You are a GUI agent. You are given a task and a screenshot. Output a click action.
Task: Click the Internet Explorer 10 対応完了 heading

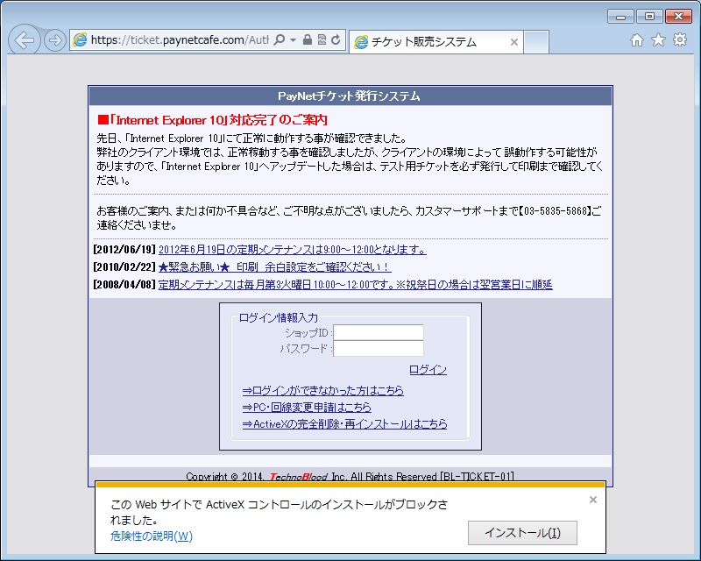tap(212, 120)
